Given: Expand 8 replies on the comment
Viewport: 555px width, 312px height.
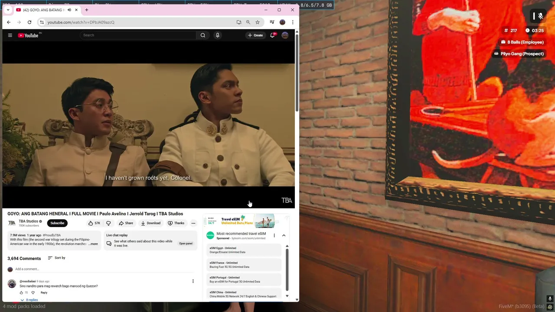Looking at the screenshot, I should coord(29,300).
